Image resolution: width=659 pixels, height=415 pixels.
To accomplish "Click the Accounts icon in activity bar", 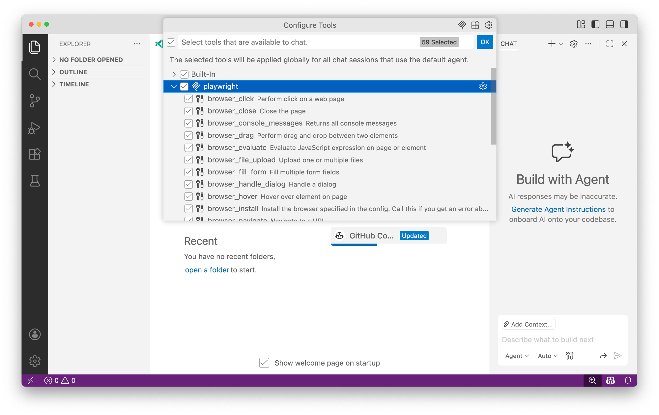I will 35,334.
